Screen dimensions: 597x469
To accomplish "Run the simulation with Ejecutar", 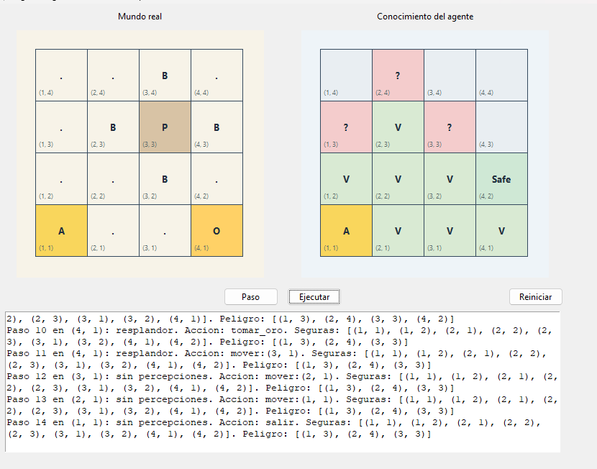I will 314,297.
